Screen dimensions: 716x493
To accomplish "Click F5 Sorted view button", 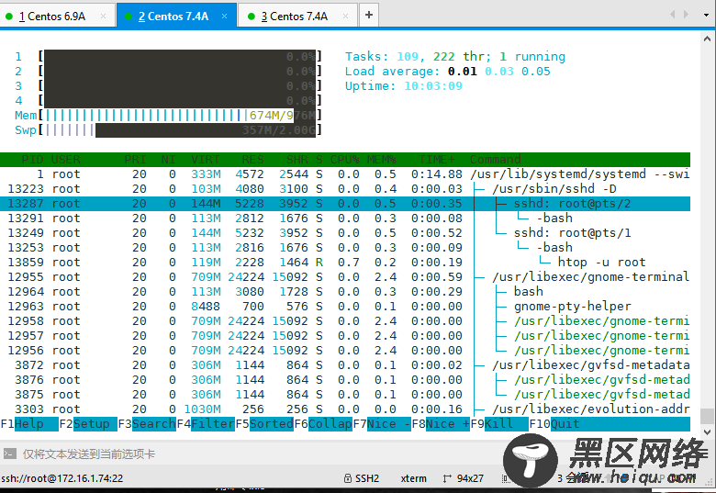I will (x=264, y=424).
